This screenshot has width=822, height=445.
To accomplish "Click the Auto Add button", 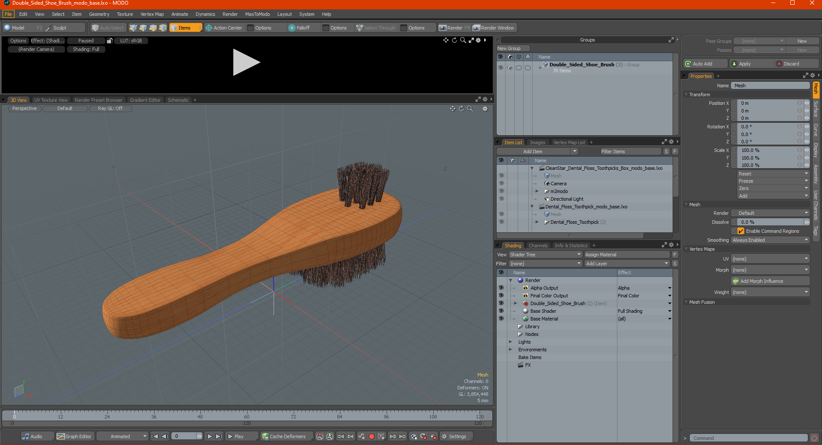I will click(706, 64).
